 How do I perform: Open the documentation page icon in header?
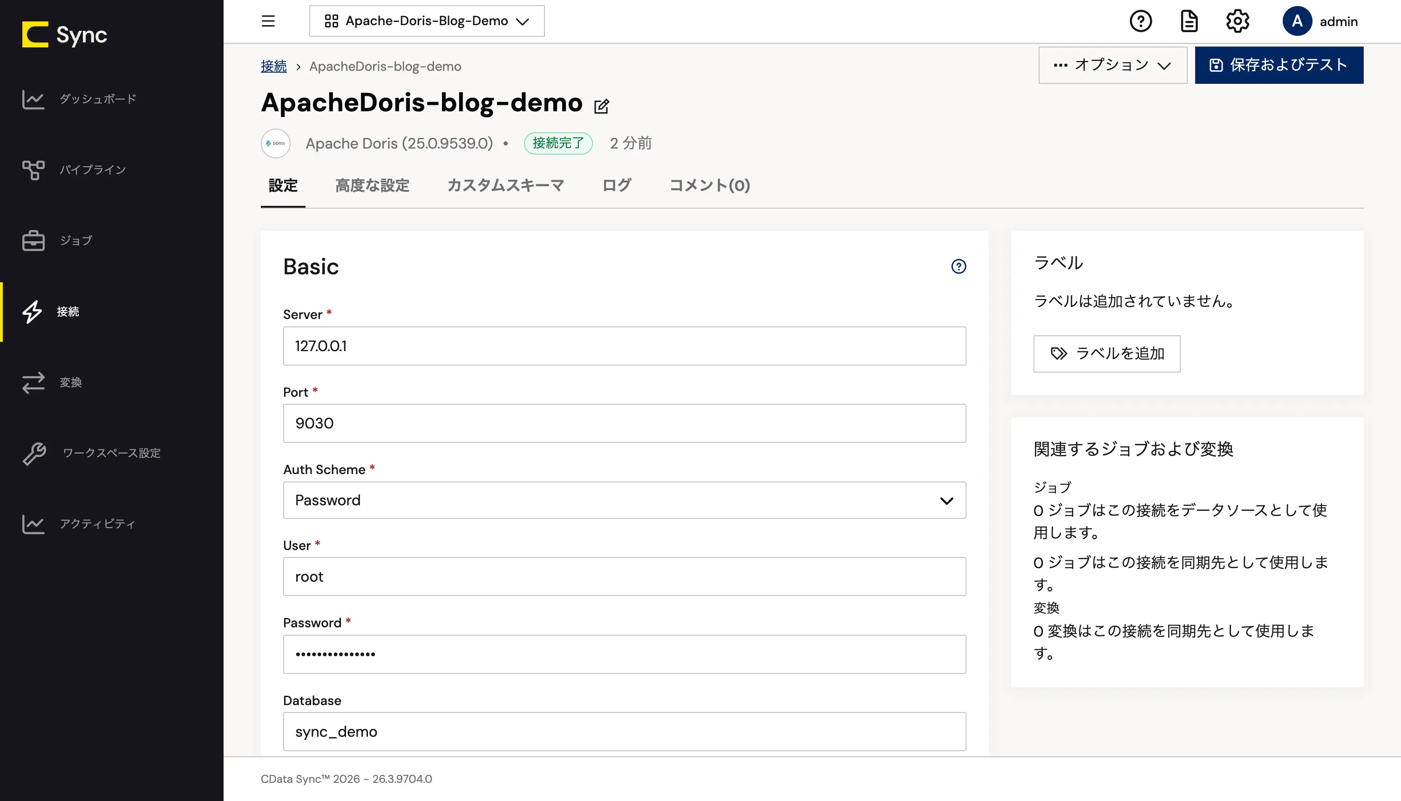1189,21
